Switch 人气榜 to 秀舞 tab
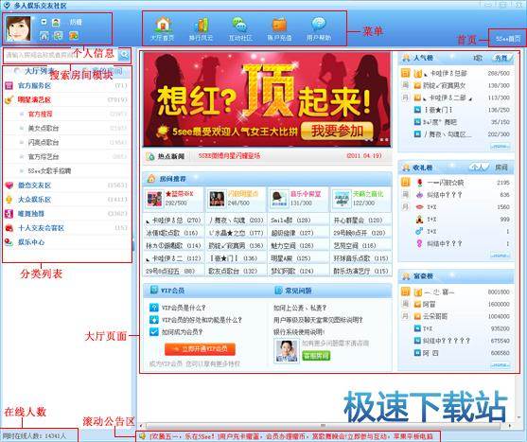The height and width of the screenshot is (442, 527). [501, 58]
